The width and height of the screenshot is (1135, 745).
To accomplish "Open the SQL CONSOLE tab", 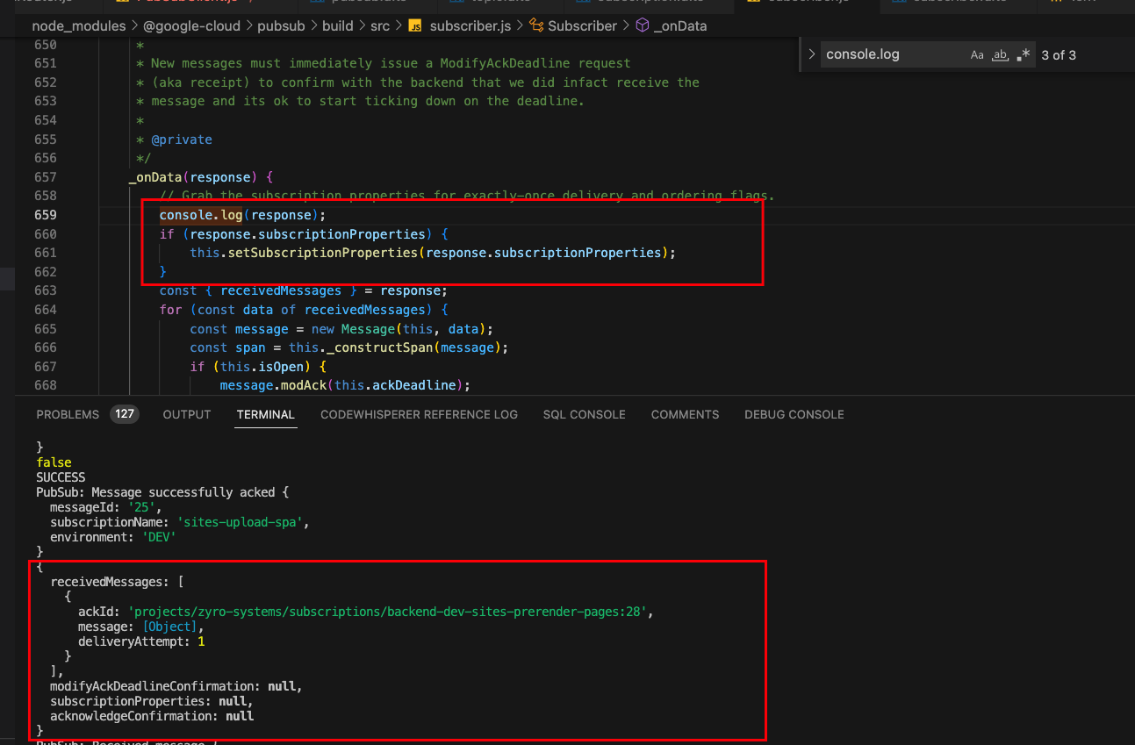I will point(584,414).
